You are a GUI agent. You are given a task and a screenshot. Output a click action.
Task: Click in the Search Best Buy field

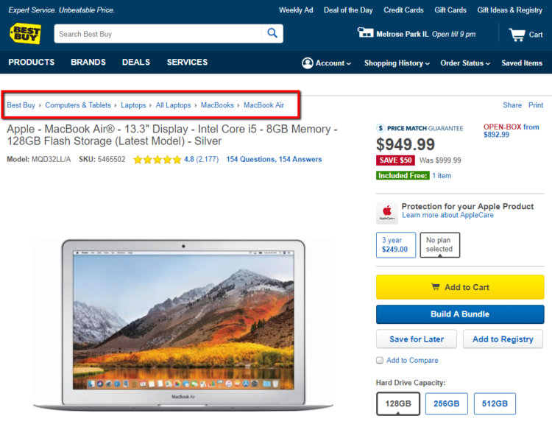[x=158, y=34]
